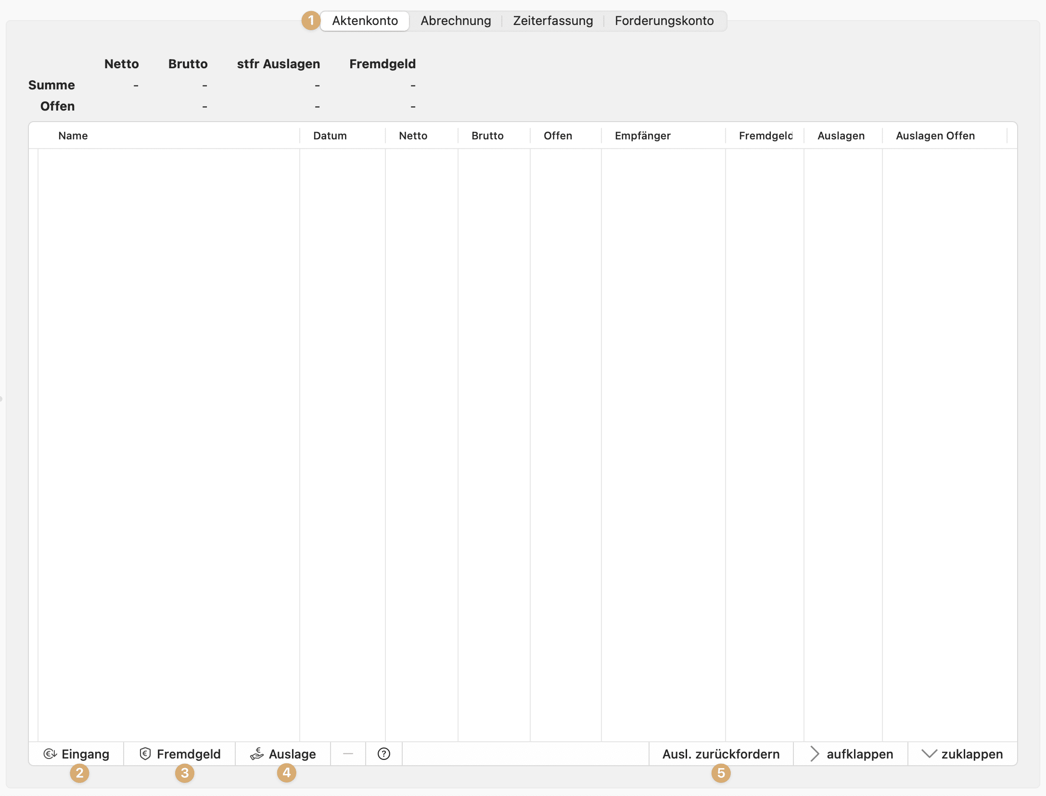Click the Auslagen Offen column header
The height and width of the screenshot is (796, 1046).
tap(935, 136)
